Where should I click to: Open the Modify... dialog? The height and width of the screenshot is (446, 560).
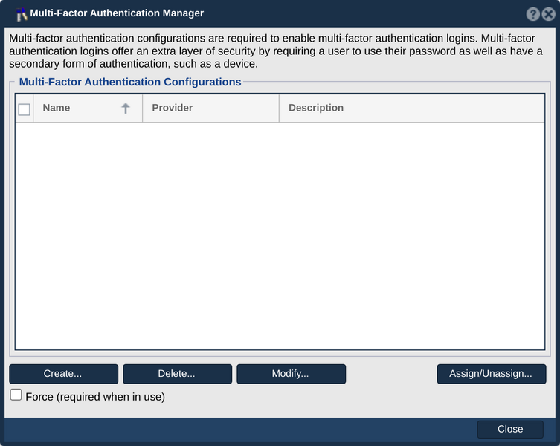tap(291, 374)
